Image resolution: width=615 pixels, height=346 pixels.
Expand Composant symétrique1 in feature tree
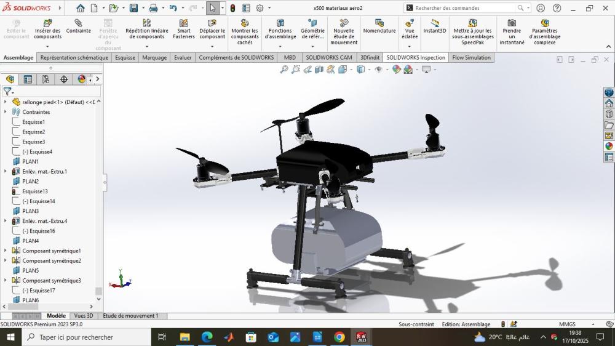point(6,251)
